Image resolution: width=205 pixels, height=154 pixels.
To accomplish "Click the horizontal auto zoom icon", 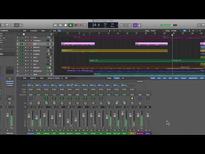I will pyautogui.click(x=193, y=31).
